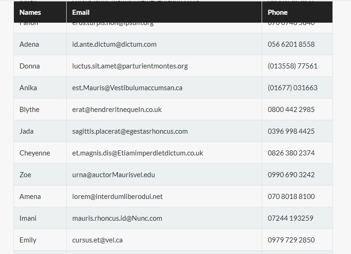The image size is (351, 254).
Task: Click Donna's phone number (013558) 77561
Action: coord(292,66)
